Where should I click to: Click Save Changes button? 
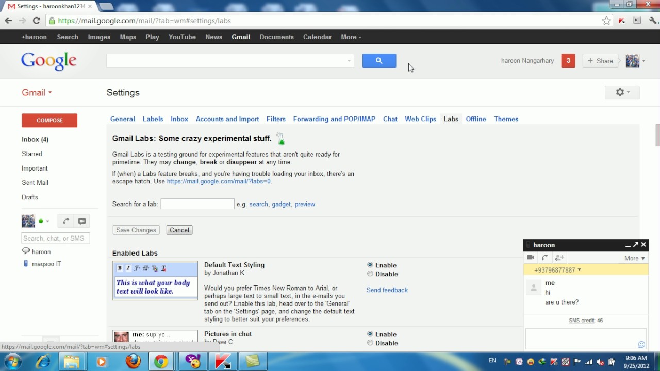[x=136, y=230]
